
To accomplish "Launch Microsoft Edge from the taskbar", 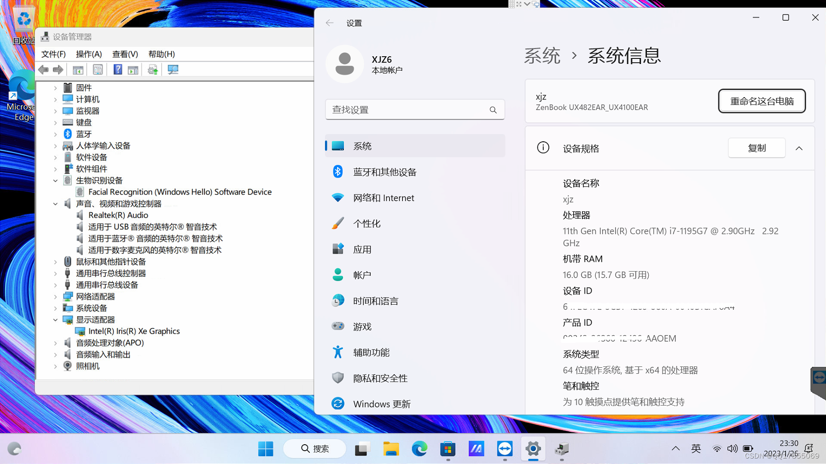I will (x=419, y=448).
